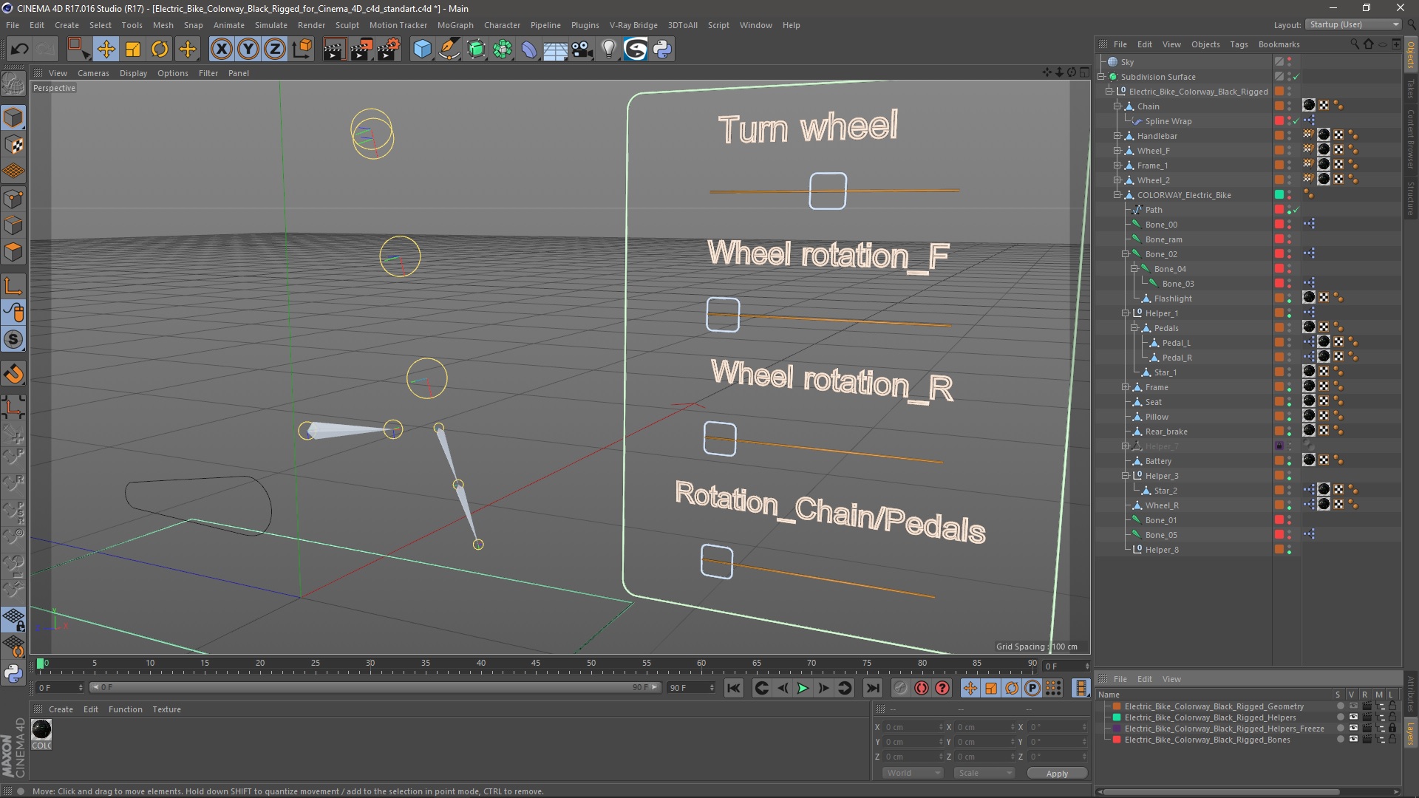1419x798 pixels.
Task: Open the Objects side tab
Action: pyautogui.click(x=1411, y=54)
